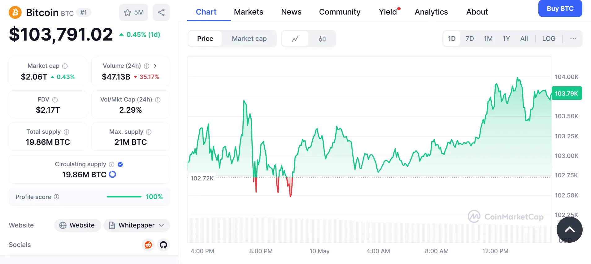Screen dimensions: 591x264
Task: Show the Price chart
Action: (x=205, y=39)
